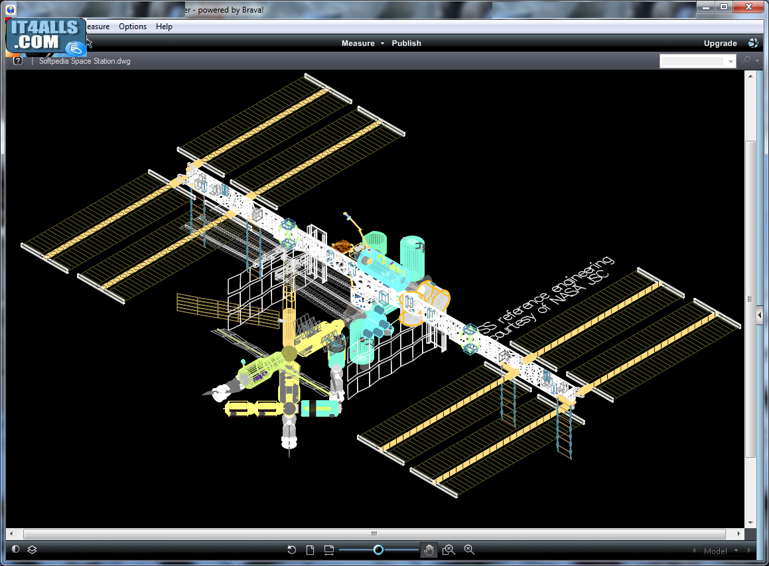Click the Upgrade link
The width and height of the screenshot is (769, 566).
point(720,42)
